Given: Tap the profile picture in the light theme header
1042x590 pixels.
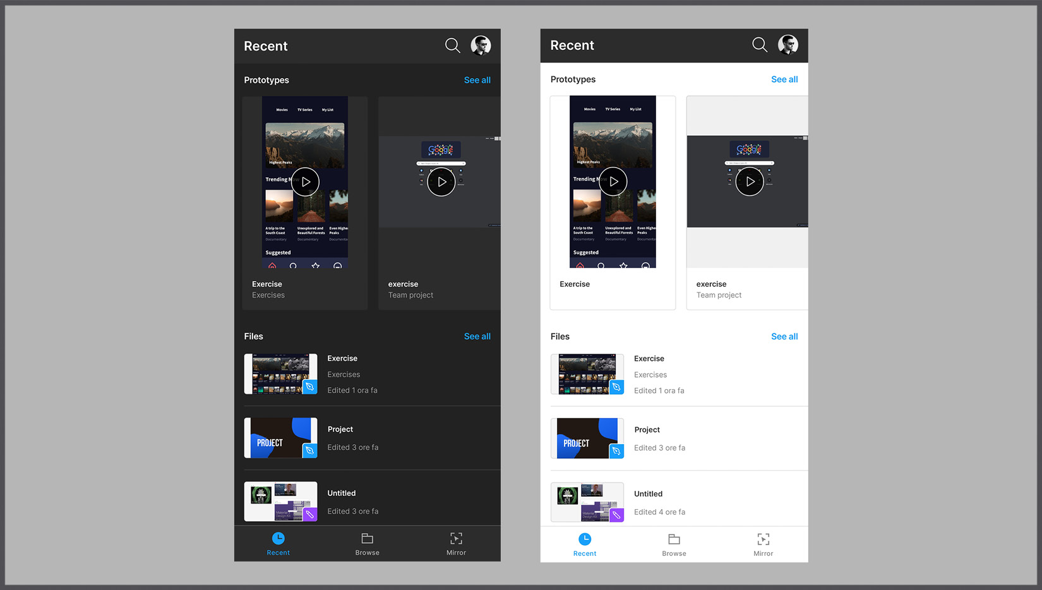Looking at the screenshot, I should pos(787,44).
